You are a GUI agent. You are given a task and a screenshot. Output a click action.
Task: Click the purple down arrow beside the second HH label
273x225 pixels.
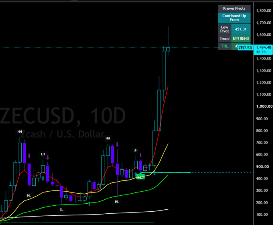tap(117, 144)
